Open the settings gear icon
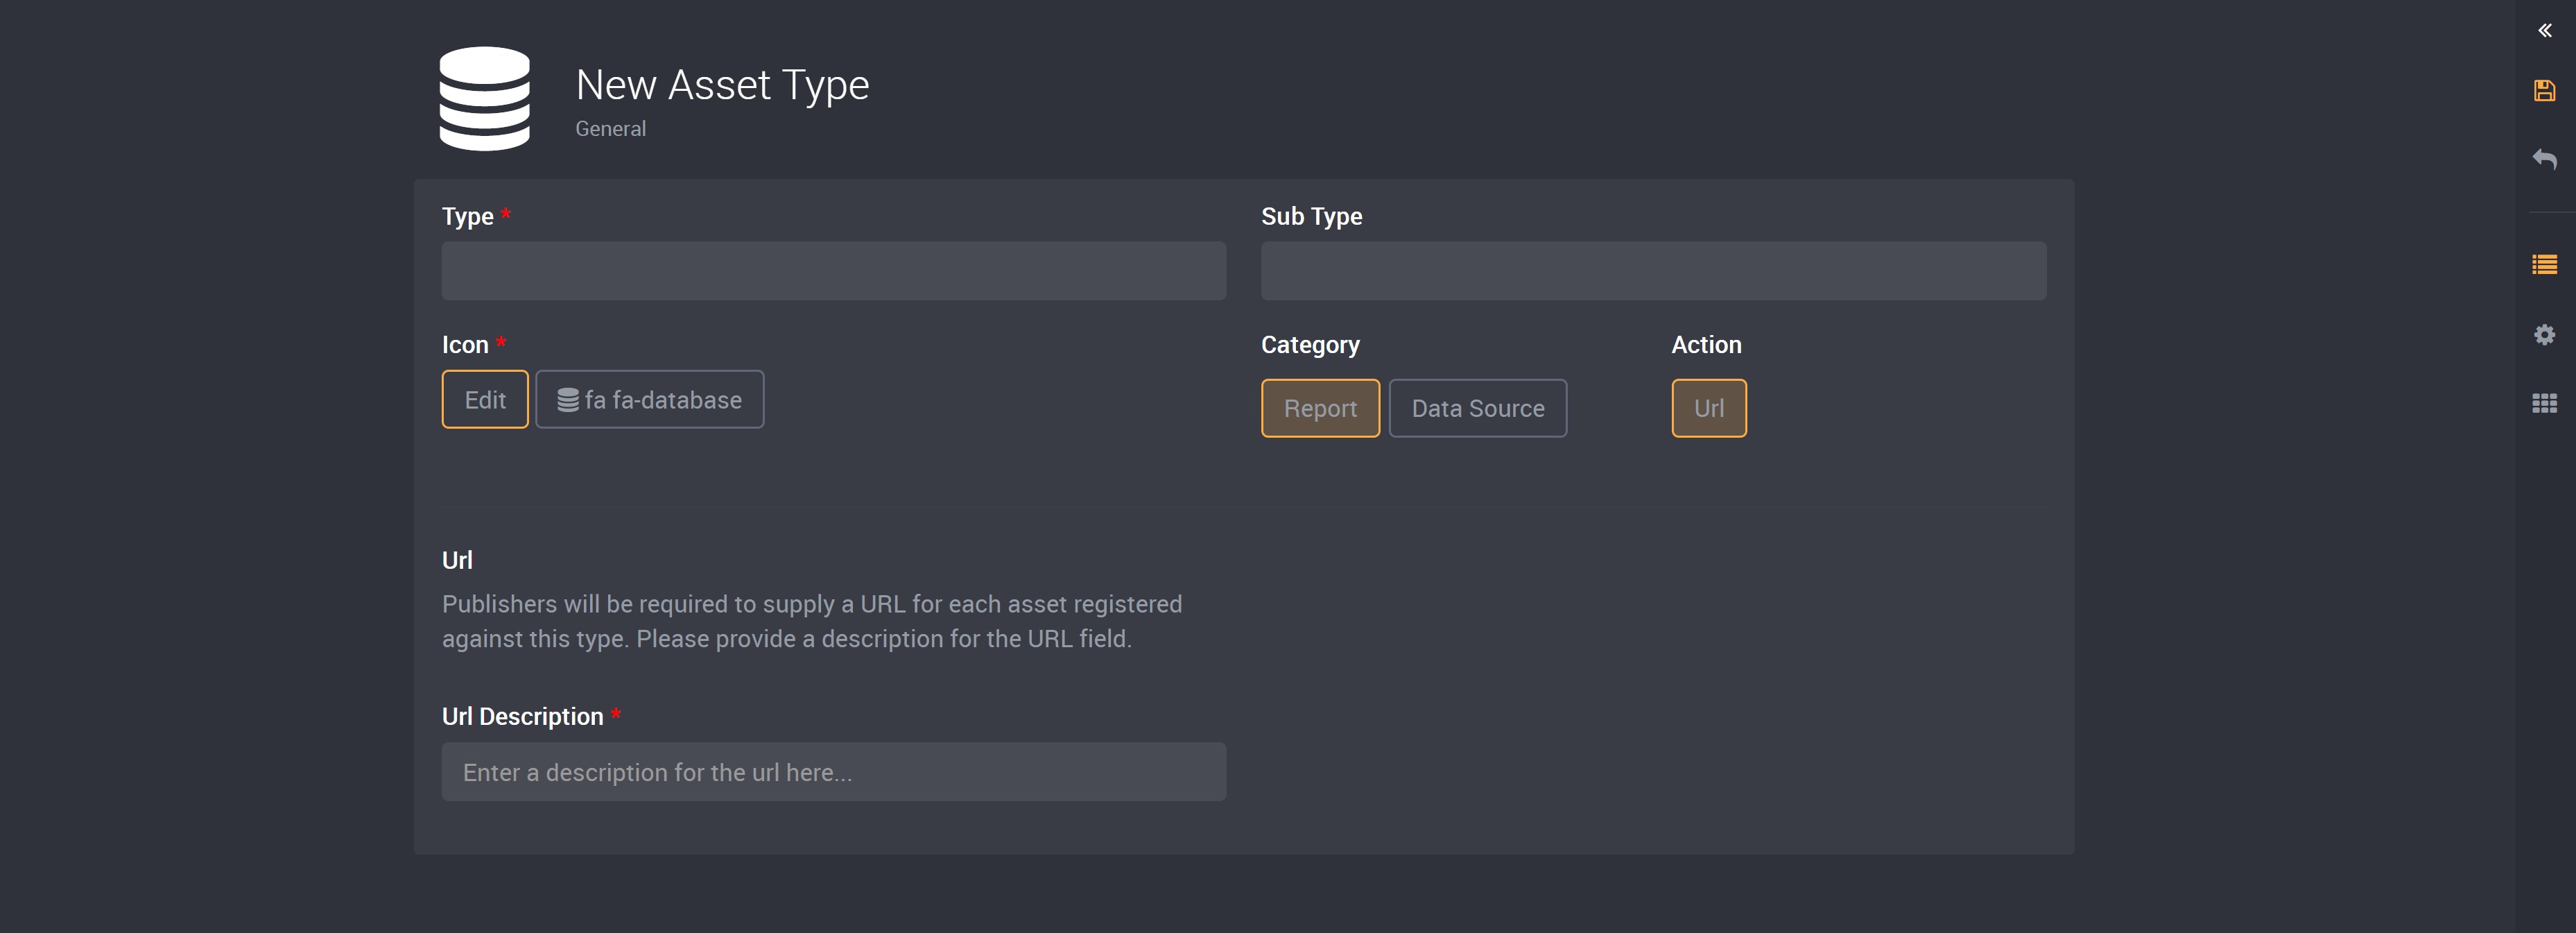 pos(2544,334)
